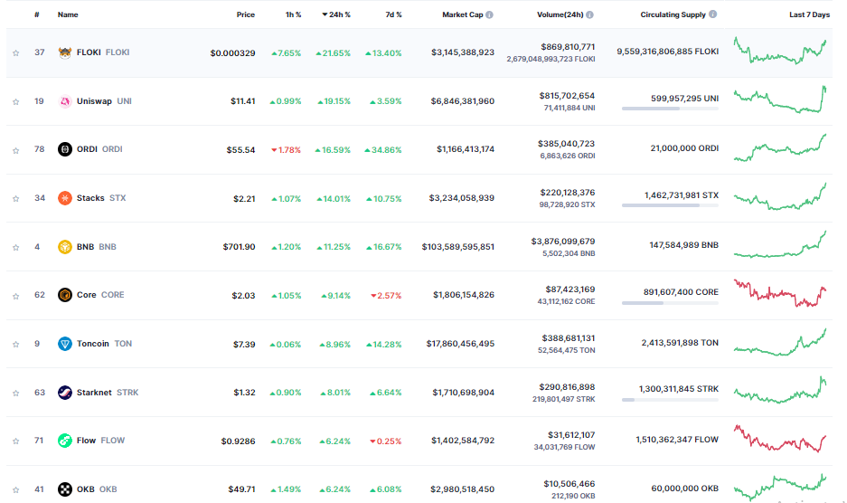Click the Volume(24h) info icon

pos(590,14)
